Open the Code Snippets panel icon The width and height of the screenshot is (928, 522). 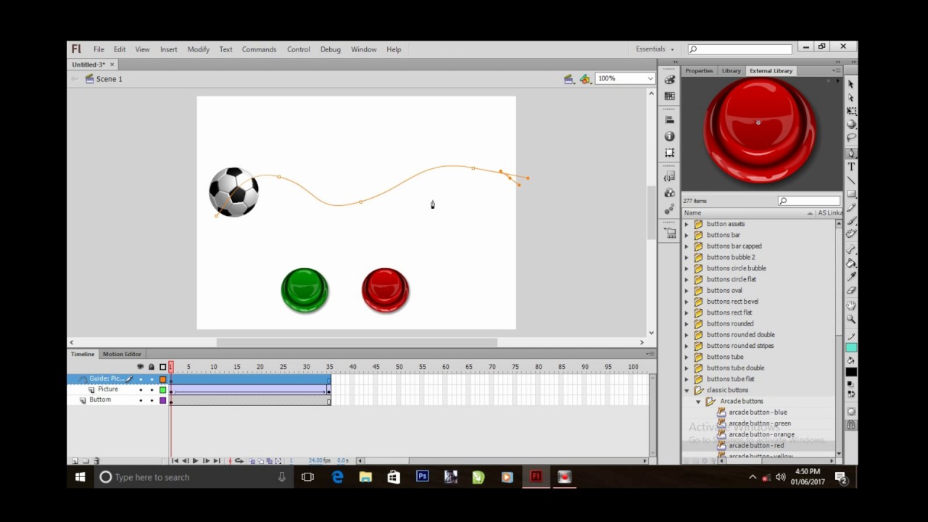(669, 177)
